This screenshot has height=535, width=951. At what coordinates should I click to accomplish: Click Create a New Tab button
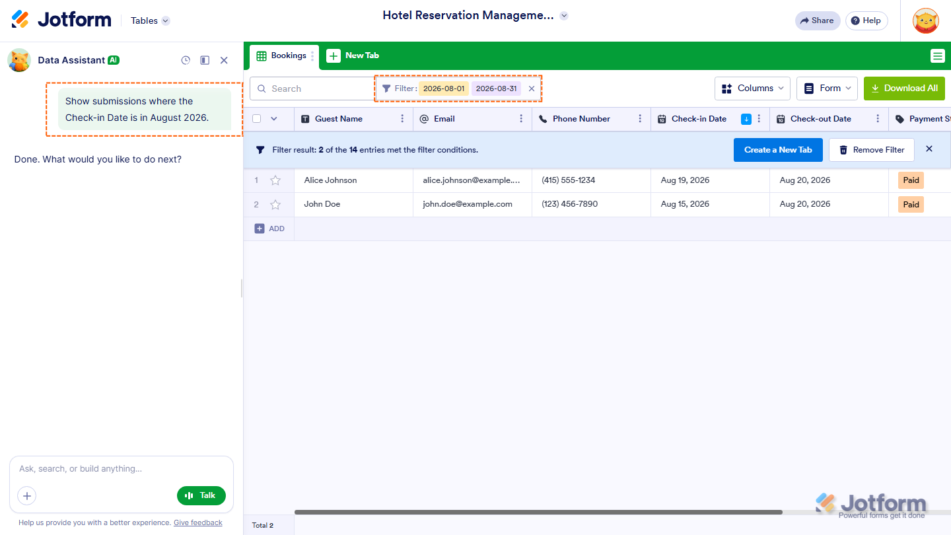[x=778, y=150]
